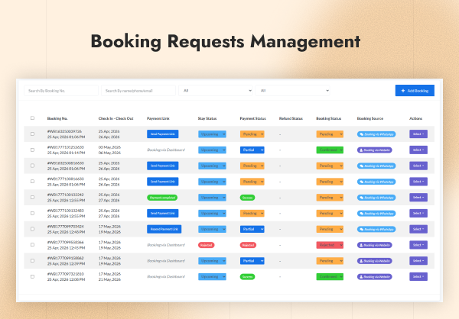Screen dimensions: 459x319
Task: Click the Check In - Check Out column header
Action: click(x=116, y=118)
